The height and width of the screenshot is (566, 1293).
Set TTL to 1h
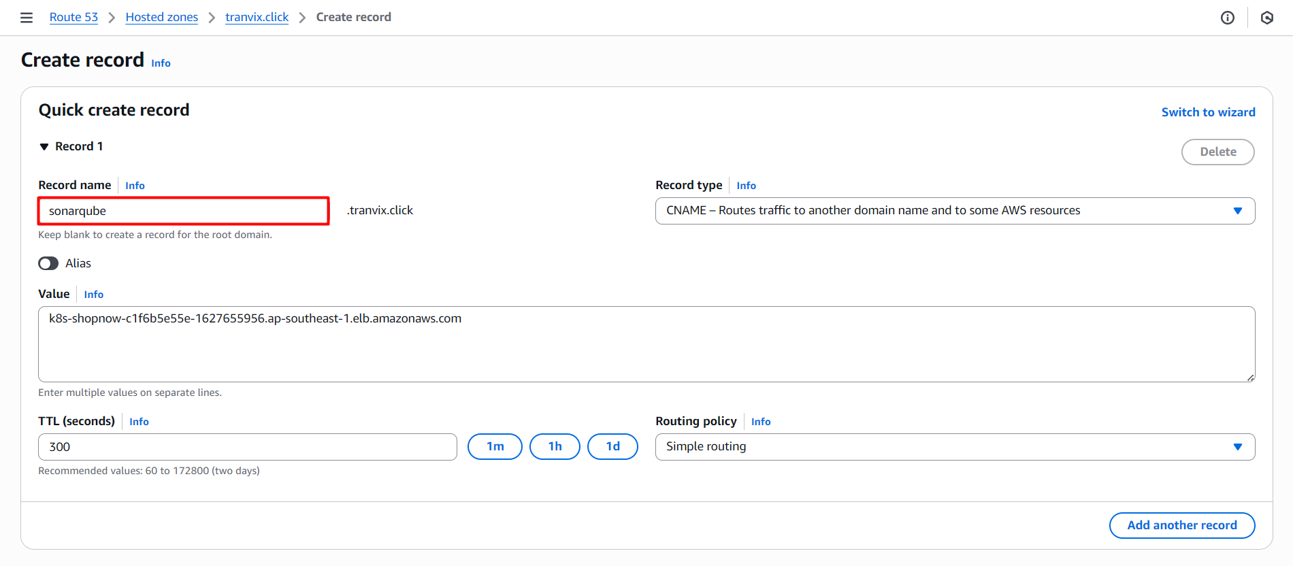pyautogui.click(x=555, y=447)
